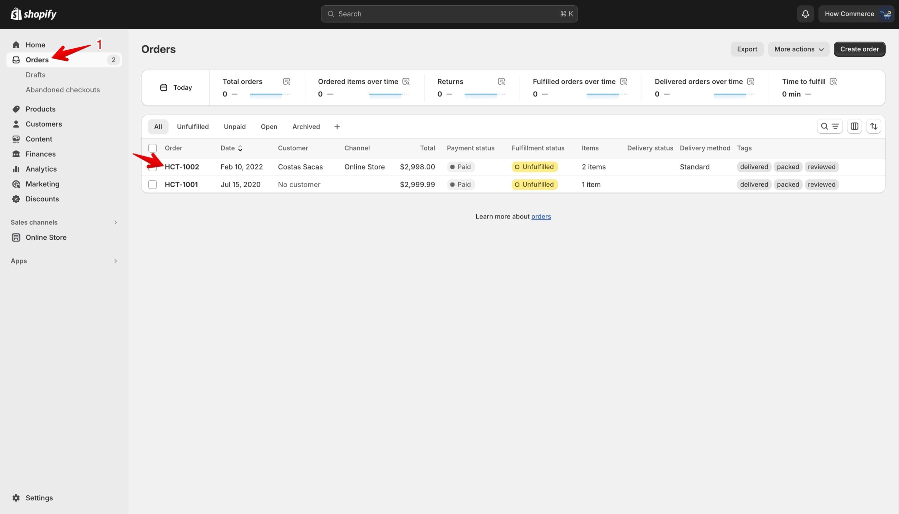Click the Shopify logo
Image resolution: width=899 pixels, height=514 pixels.
[33, 14]
